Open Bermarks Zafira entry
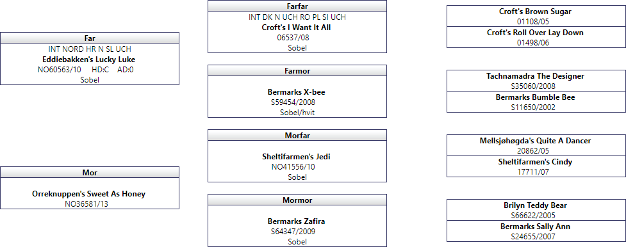This screenshot has width=626, height=247. point(296,221)
